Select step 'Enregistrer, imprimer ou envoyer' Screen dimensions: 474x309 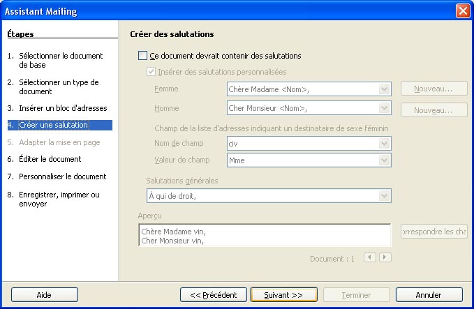click(x=59, y=199)
